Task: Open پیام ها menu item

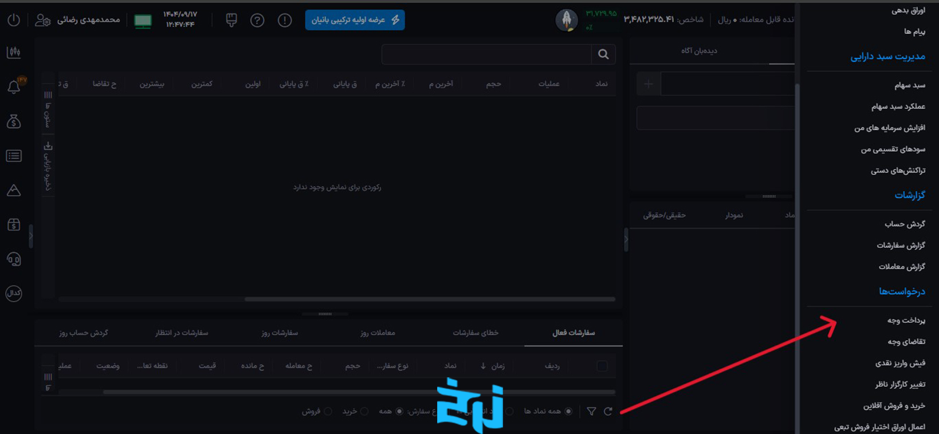Action: pos(914,32)
